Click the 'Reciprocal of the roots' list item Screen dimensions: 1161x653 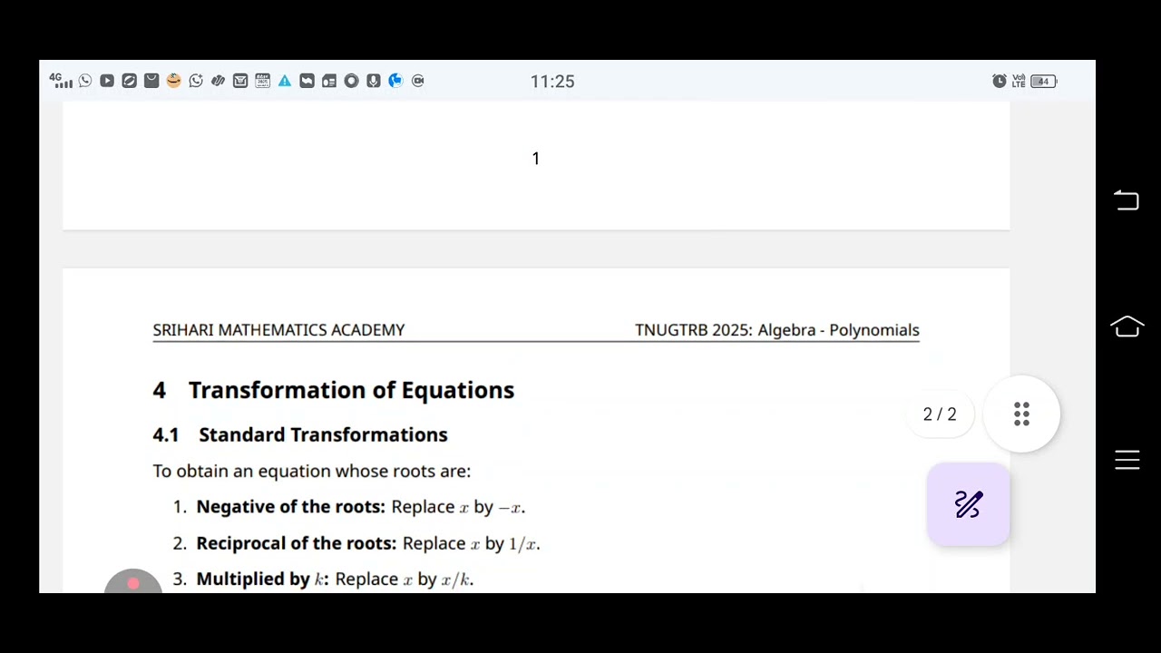[356, 543]
